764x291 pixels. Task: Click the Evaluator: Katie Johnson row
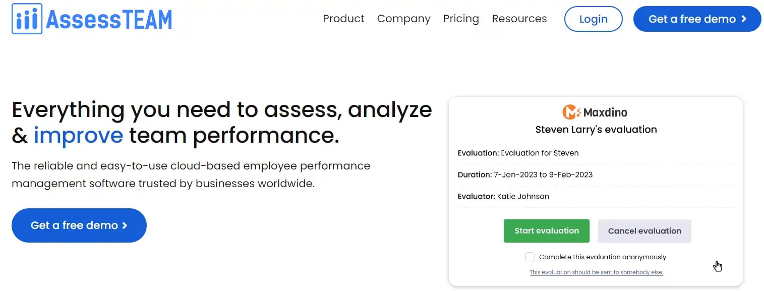[596, 197]
